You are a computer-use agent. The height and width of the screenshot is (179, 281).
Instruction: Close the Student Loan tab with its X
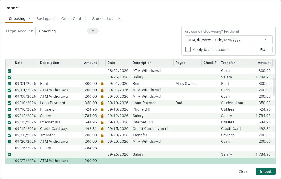(x=119, y=18)
